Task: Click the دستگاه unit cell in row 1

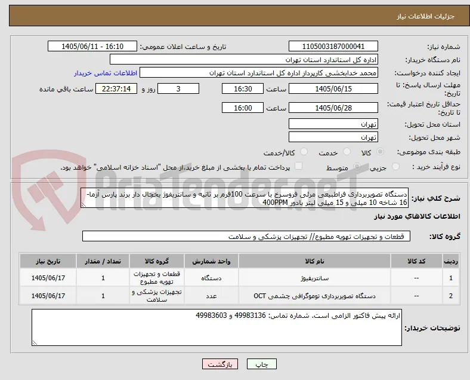Action: [211, 278]
